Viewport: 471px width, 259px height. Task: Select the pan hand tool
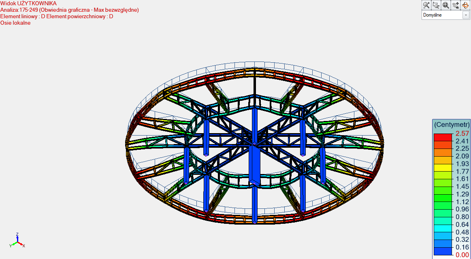(456, 5)
